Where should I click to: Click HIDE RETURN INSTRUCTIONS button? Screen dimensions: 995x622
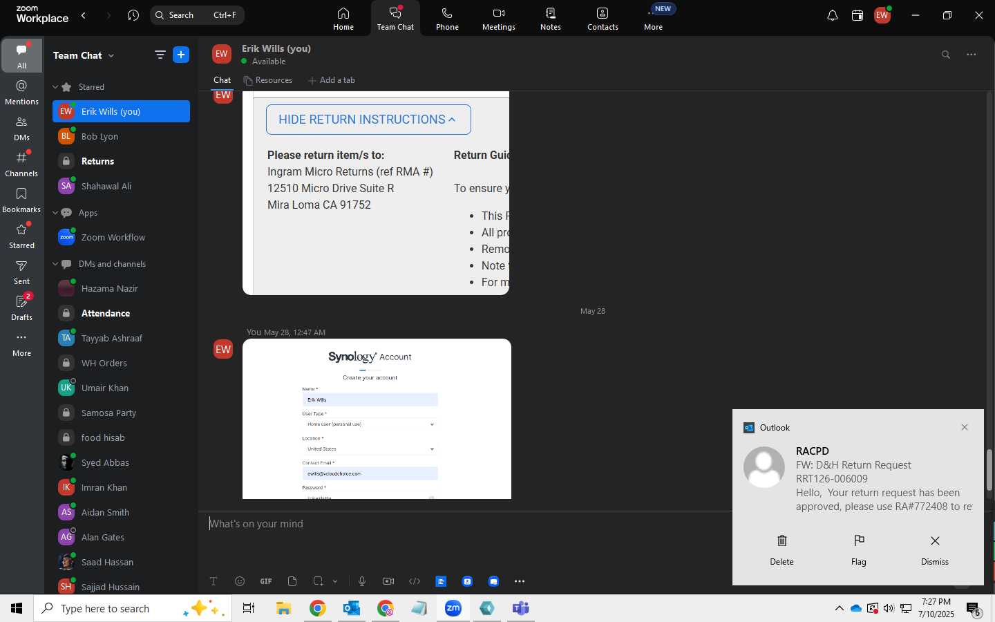tap(368, 120)
